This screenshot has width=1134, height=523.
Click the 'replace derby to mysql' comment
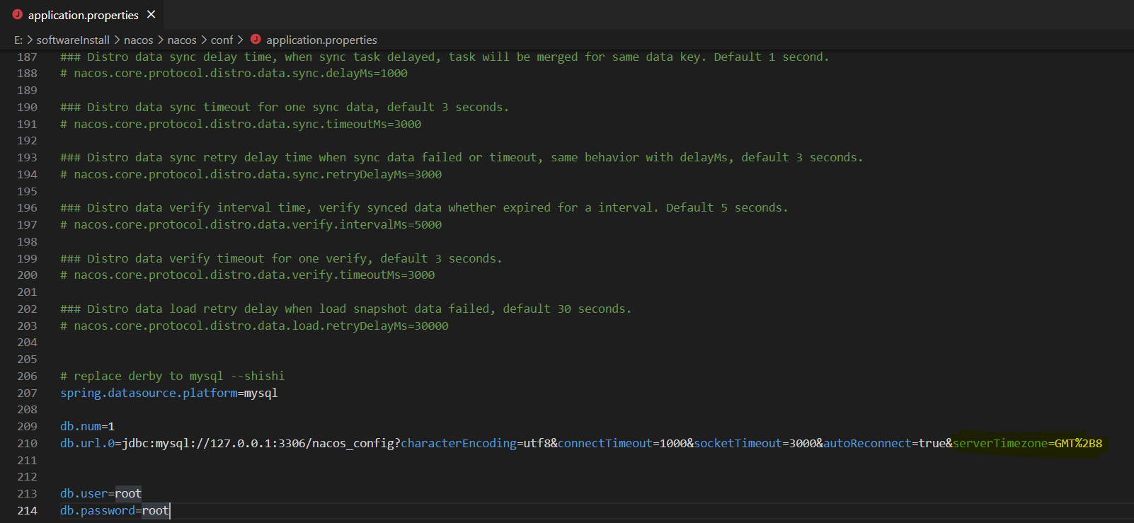pyautogui.click(x=172, y=377)
